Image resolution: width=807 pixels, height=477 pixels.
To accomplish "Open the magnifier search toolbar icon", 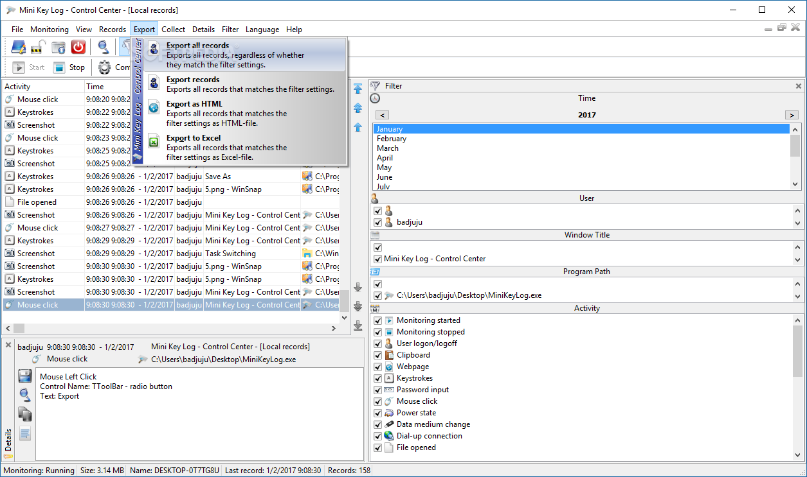I will click(103, 47).
